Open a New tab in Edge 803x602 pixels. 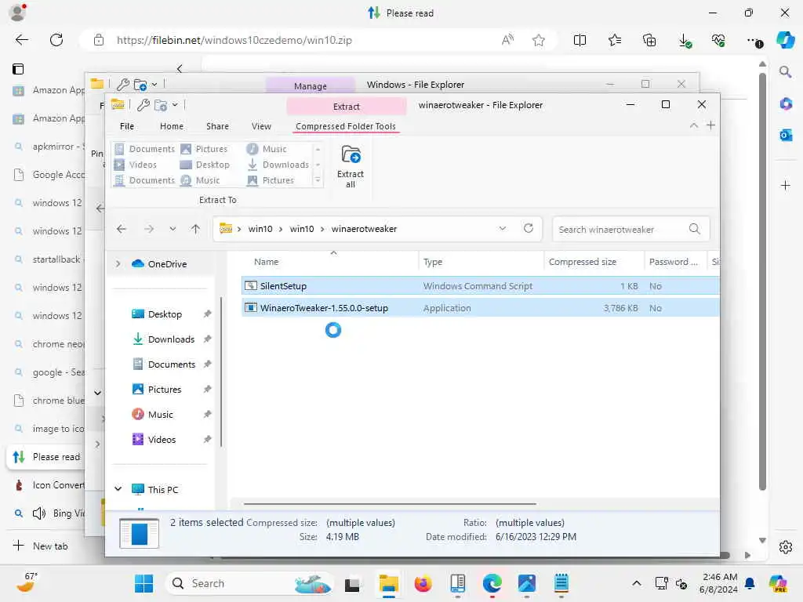[x=41, y=546]
